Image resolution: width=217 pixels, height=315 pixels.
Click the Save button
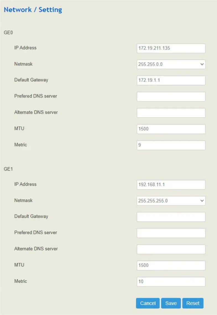(x=171, y=303)
